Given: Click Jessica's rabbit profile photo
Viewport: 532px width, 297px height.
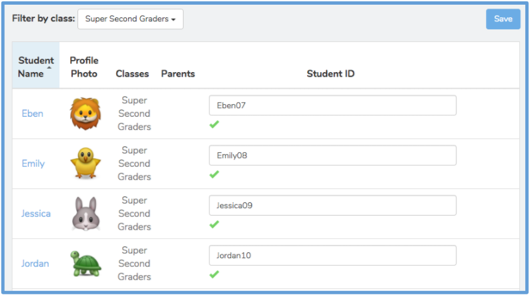Looking at the screenshot, I should (86, 214).
